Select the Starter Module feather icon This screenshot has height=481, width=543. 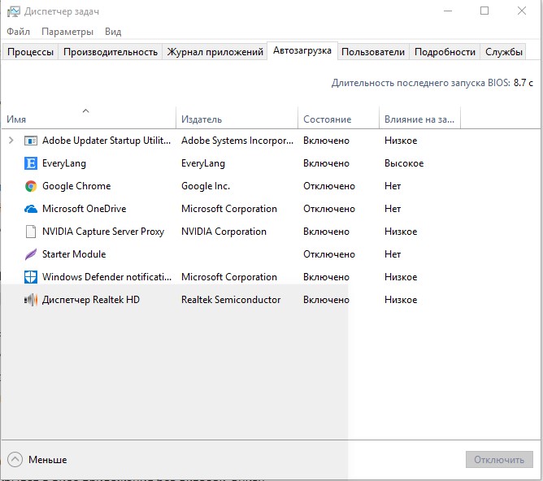31,254
